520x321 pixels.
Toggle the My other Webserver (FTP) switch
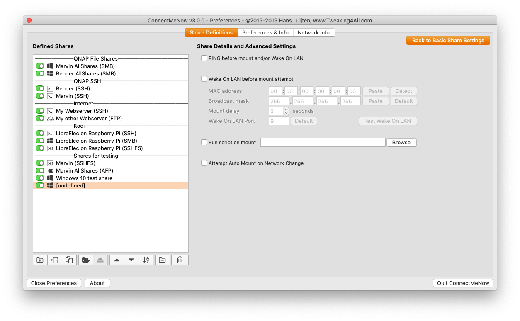pos(40,118)
